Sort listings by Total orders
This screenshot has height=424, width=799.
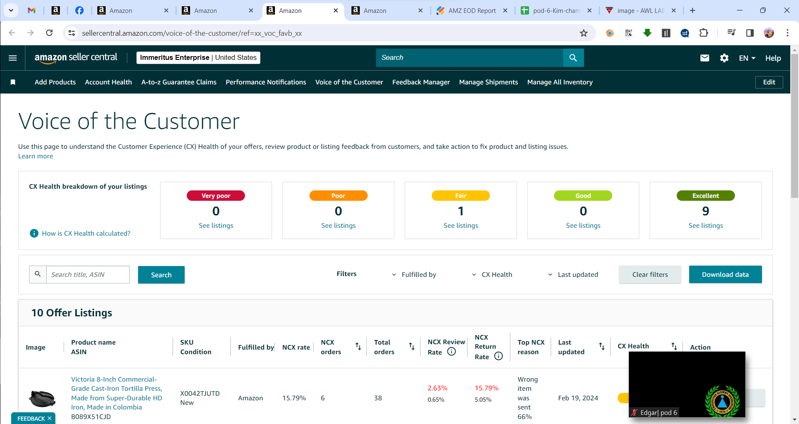411,346
